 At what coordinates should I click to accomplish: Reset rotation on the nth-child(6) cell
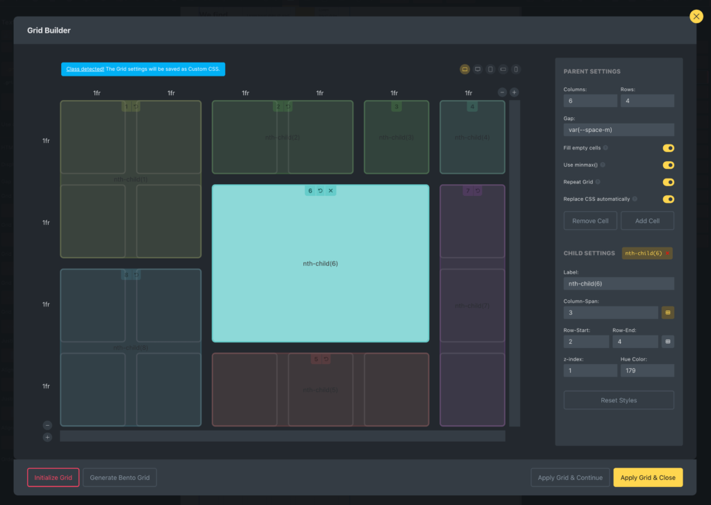[320, 190]
